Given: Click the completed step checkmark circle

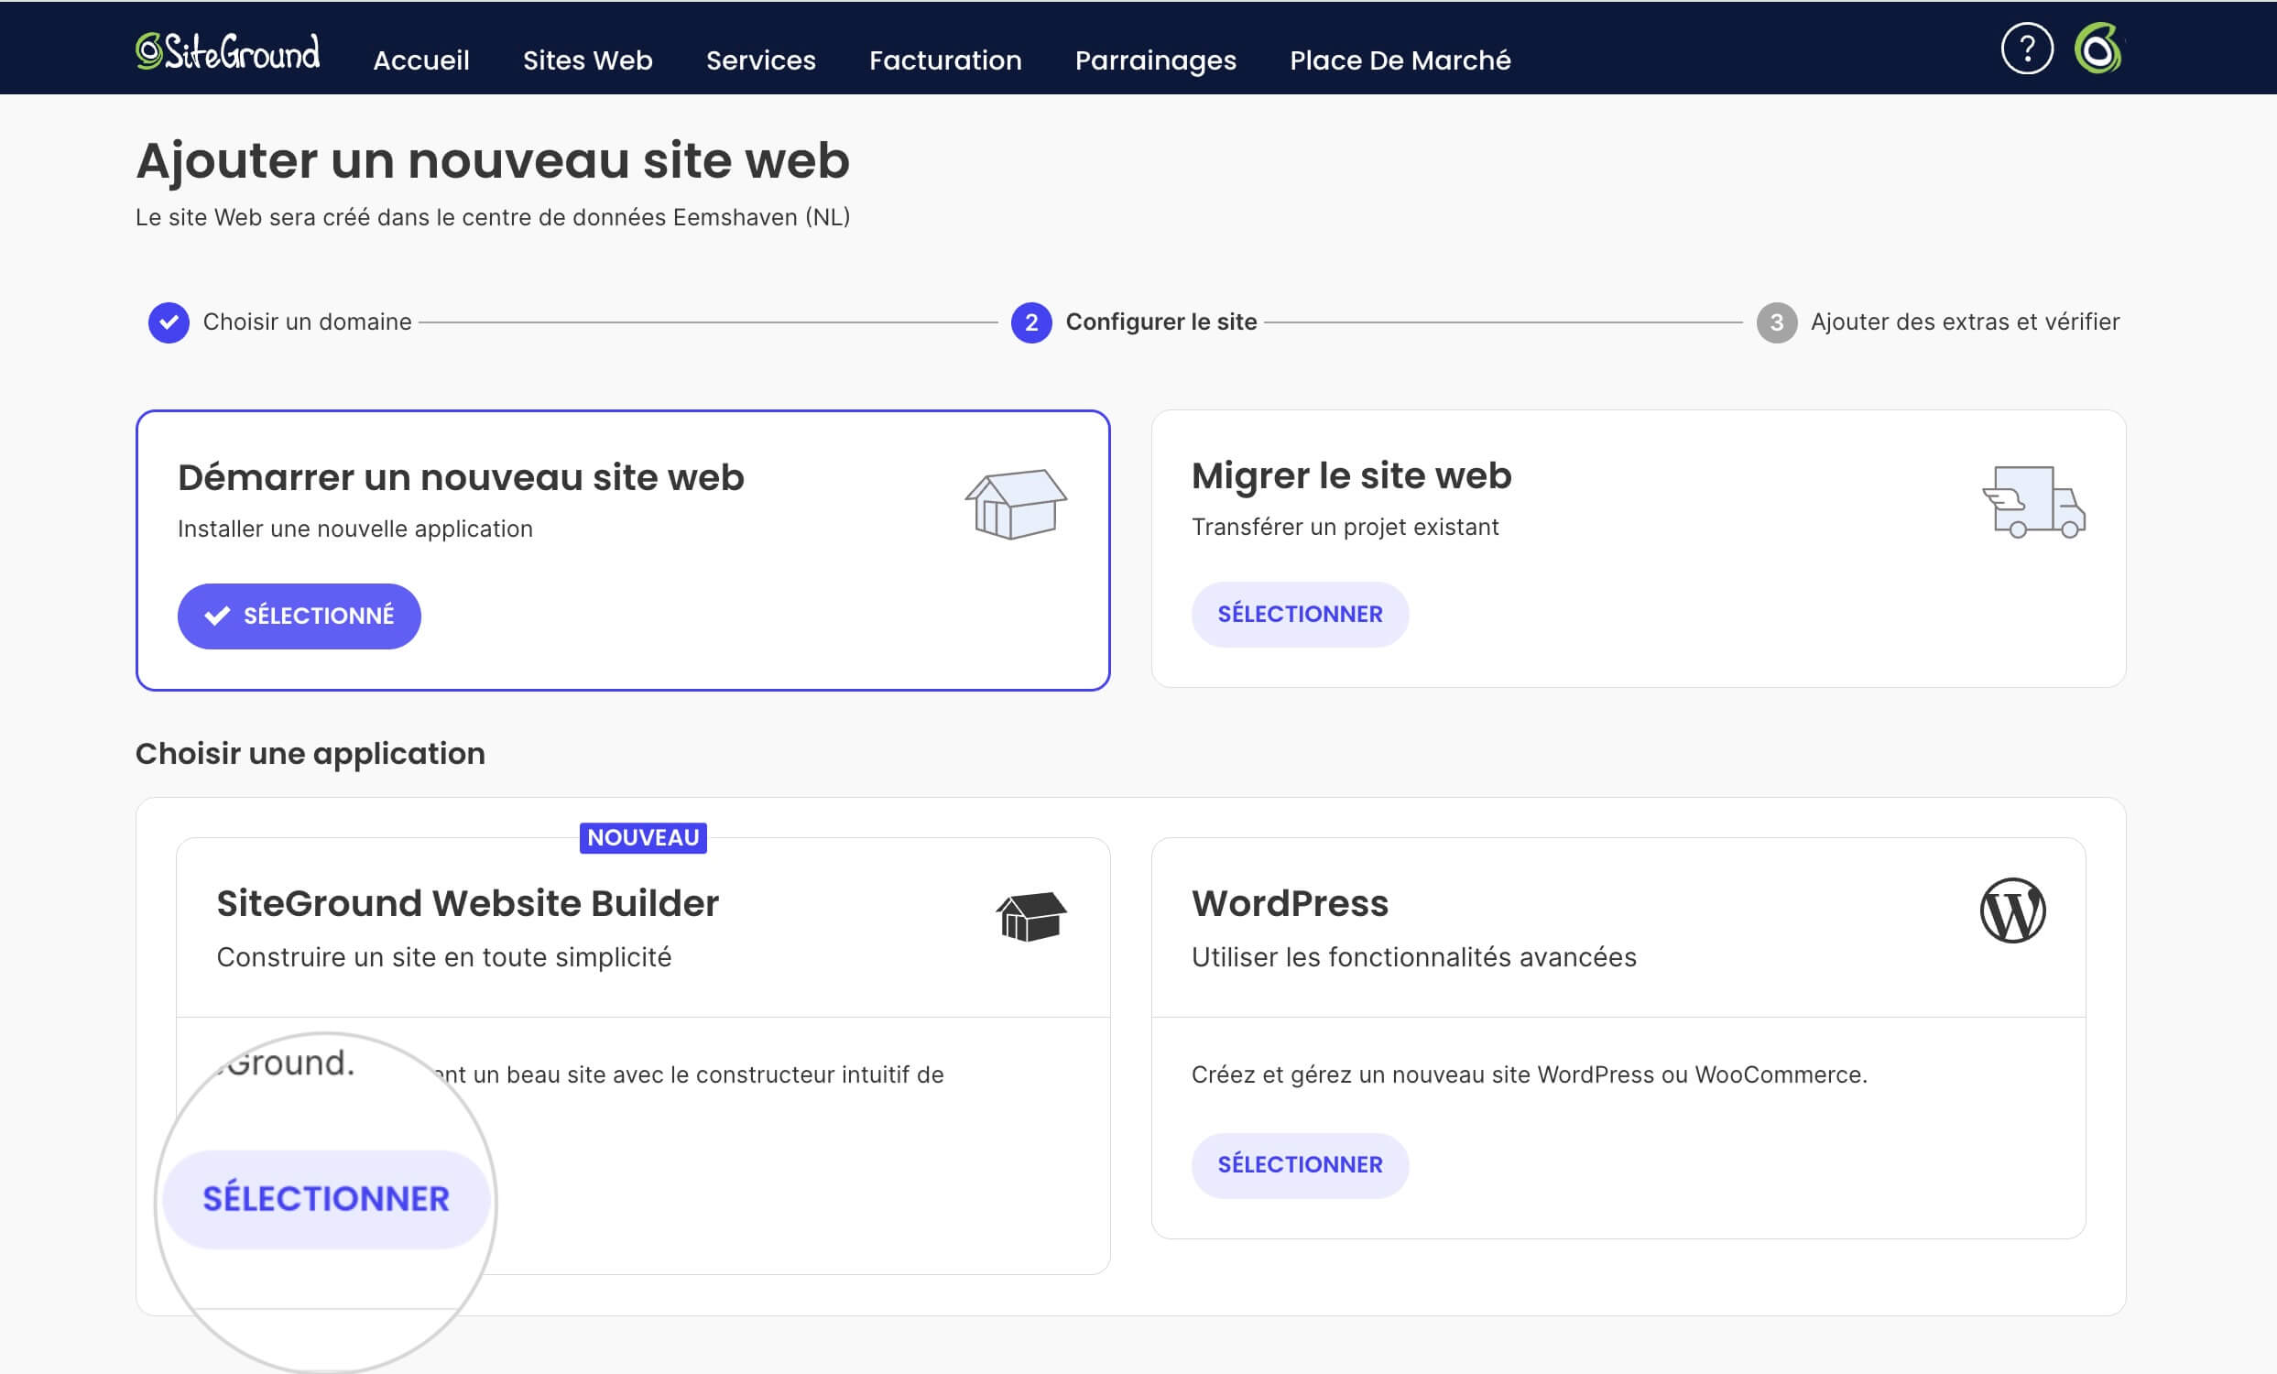Looking at the screenshot, I should [169, 322].
